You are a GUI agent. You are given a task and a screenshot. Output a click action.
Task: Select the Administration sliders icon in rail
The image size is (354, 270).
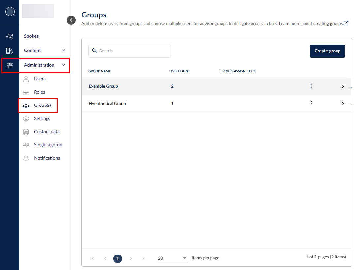click(x=10, y=65)
